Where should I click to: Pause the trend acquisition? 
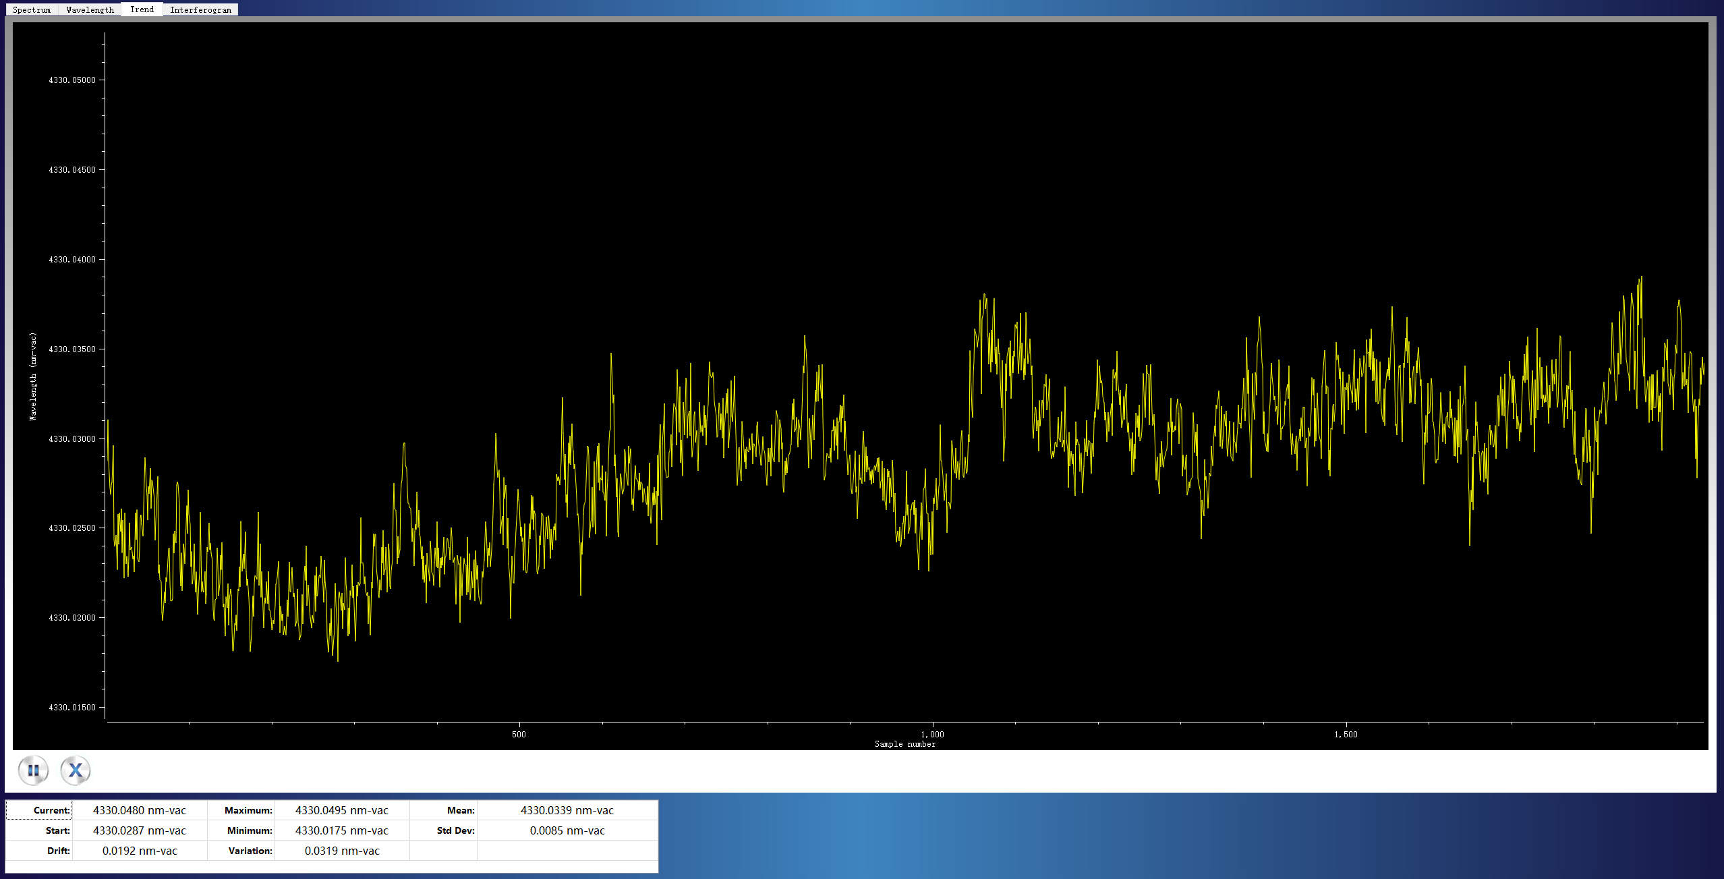click(x=33, y=770)
